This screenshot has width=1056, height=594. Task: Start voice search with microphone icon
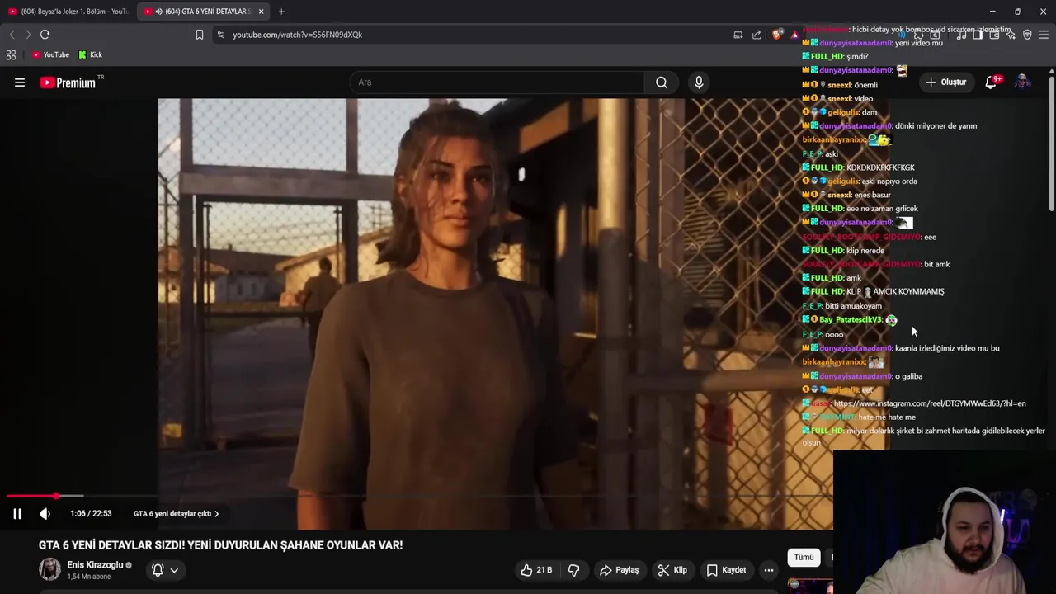pos(699,82)
